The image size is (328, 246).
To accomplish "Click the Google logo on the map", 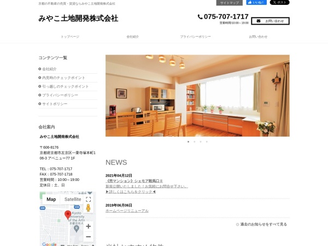I will [49, 244].
